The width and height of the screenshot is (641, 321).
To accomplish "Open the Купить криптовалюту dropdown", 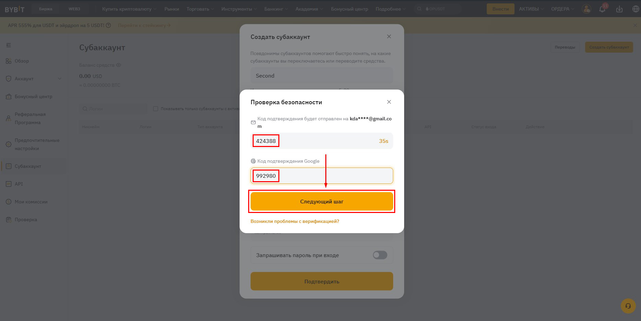I will [129, 9].
